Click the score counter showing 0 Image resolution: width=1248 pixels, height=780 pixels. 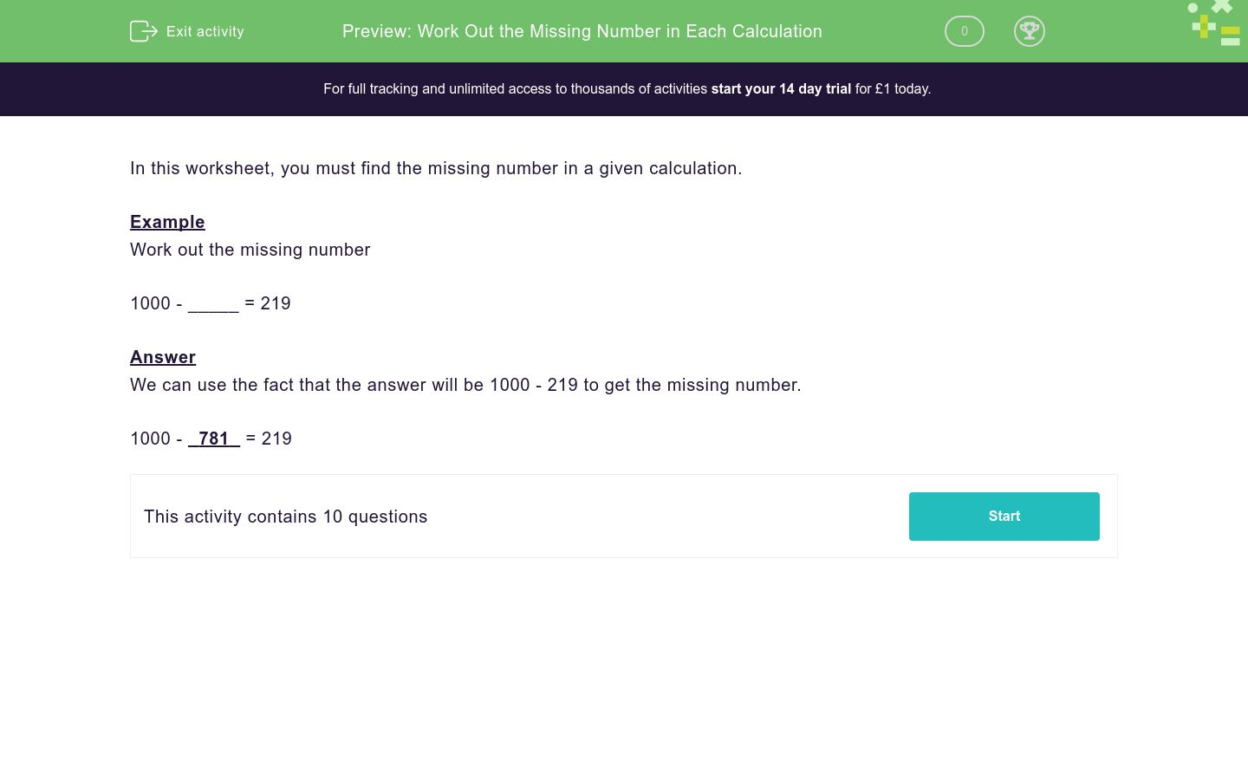pos(964,31)
